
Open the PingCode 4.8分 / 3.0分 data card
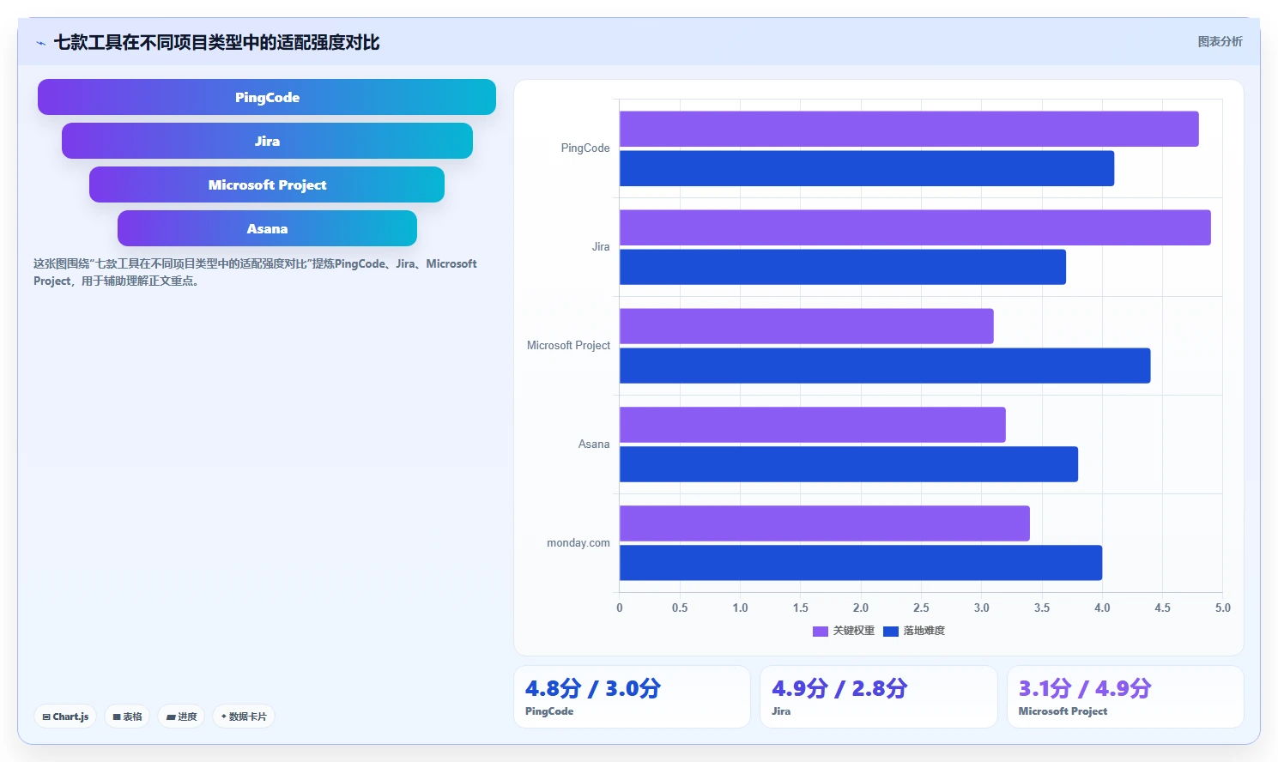632,697
